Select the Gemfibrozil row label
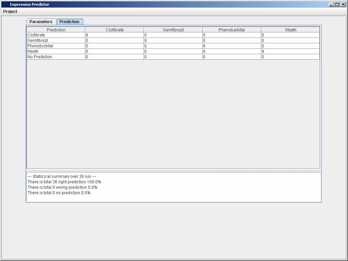This screenshot has height=261, width=348. click(x=56, y=41)
